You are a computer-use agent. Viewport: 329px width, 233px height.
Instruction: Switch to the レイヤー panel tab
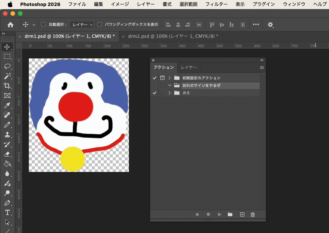point(189,67)
